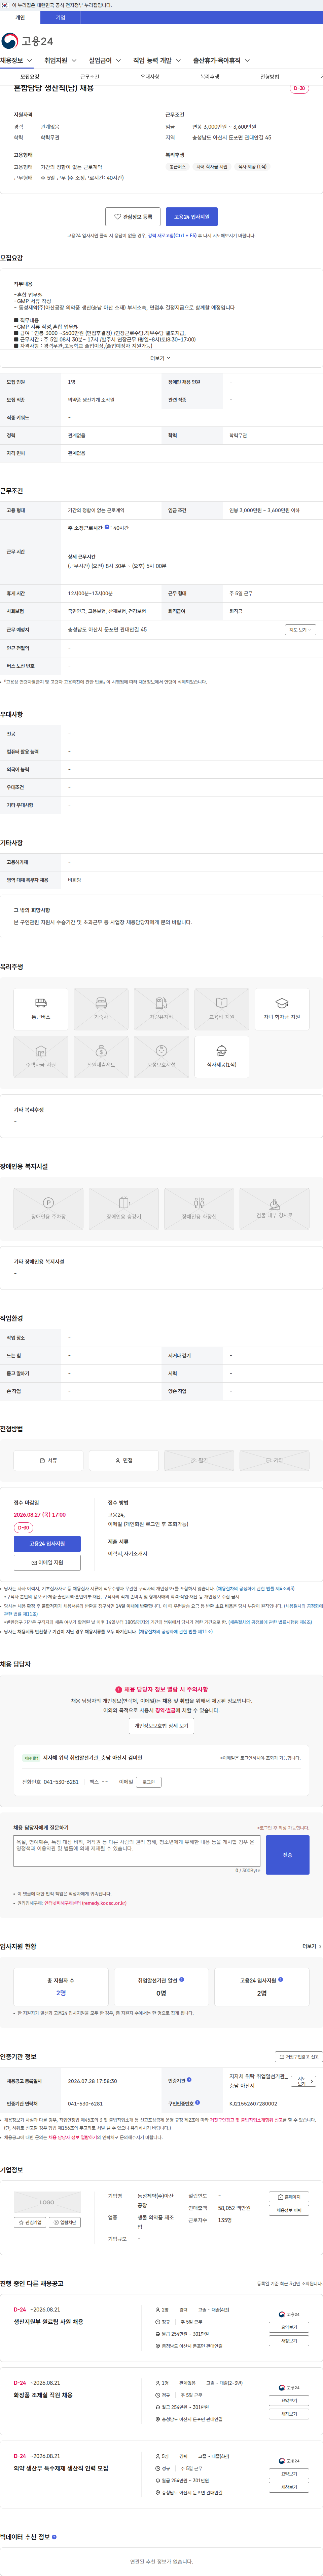This screenshot has width=323, height=2576.
Task: Click info icon beside 빅데이터 추천 정보
Action: point(54,2537)
